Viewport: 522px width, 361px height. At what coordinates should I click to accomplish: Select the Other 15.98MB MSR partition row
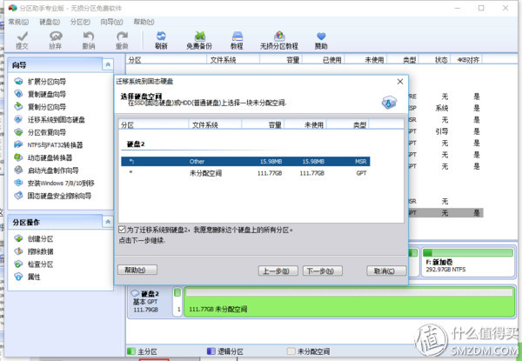(x=245, y=162)
